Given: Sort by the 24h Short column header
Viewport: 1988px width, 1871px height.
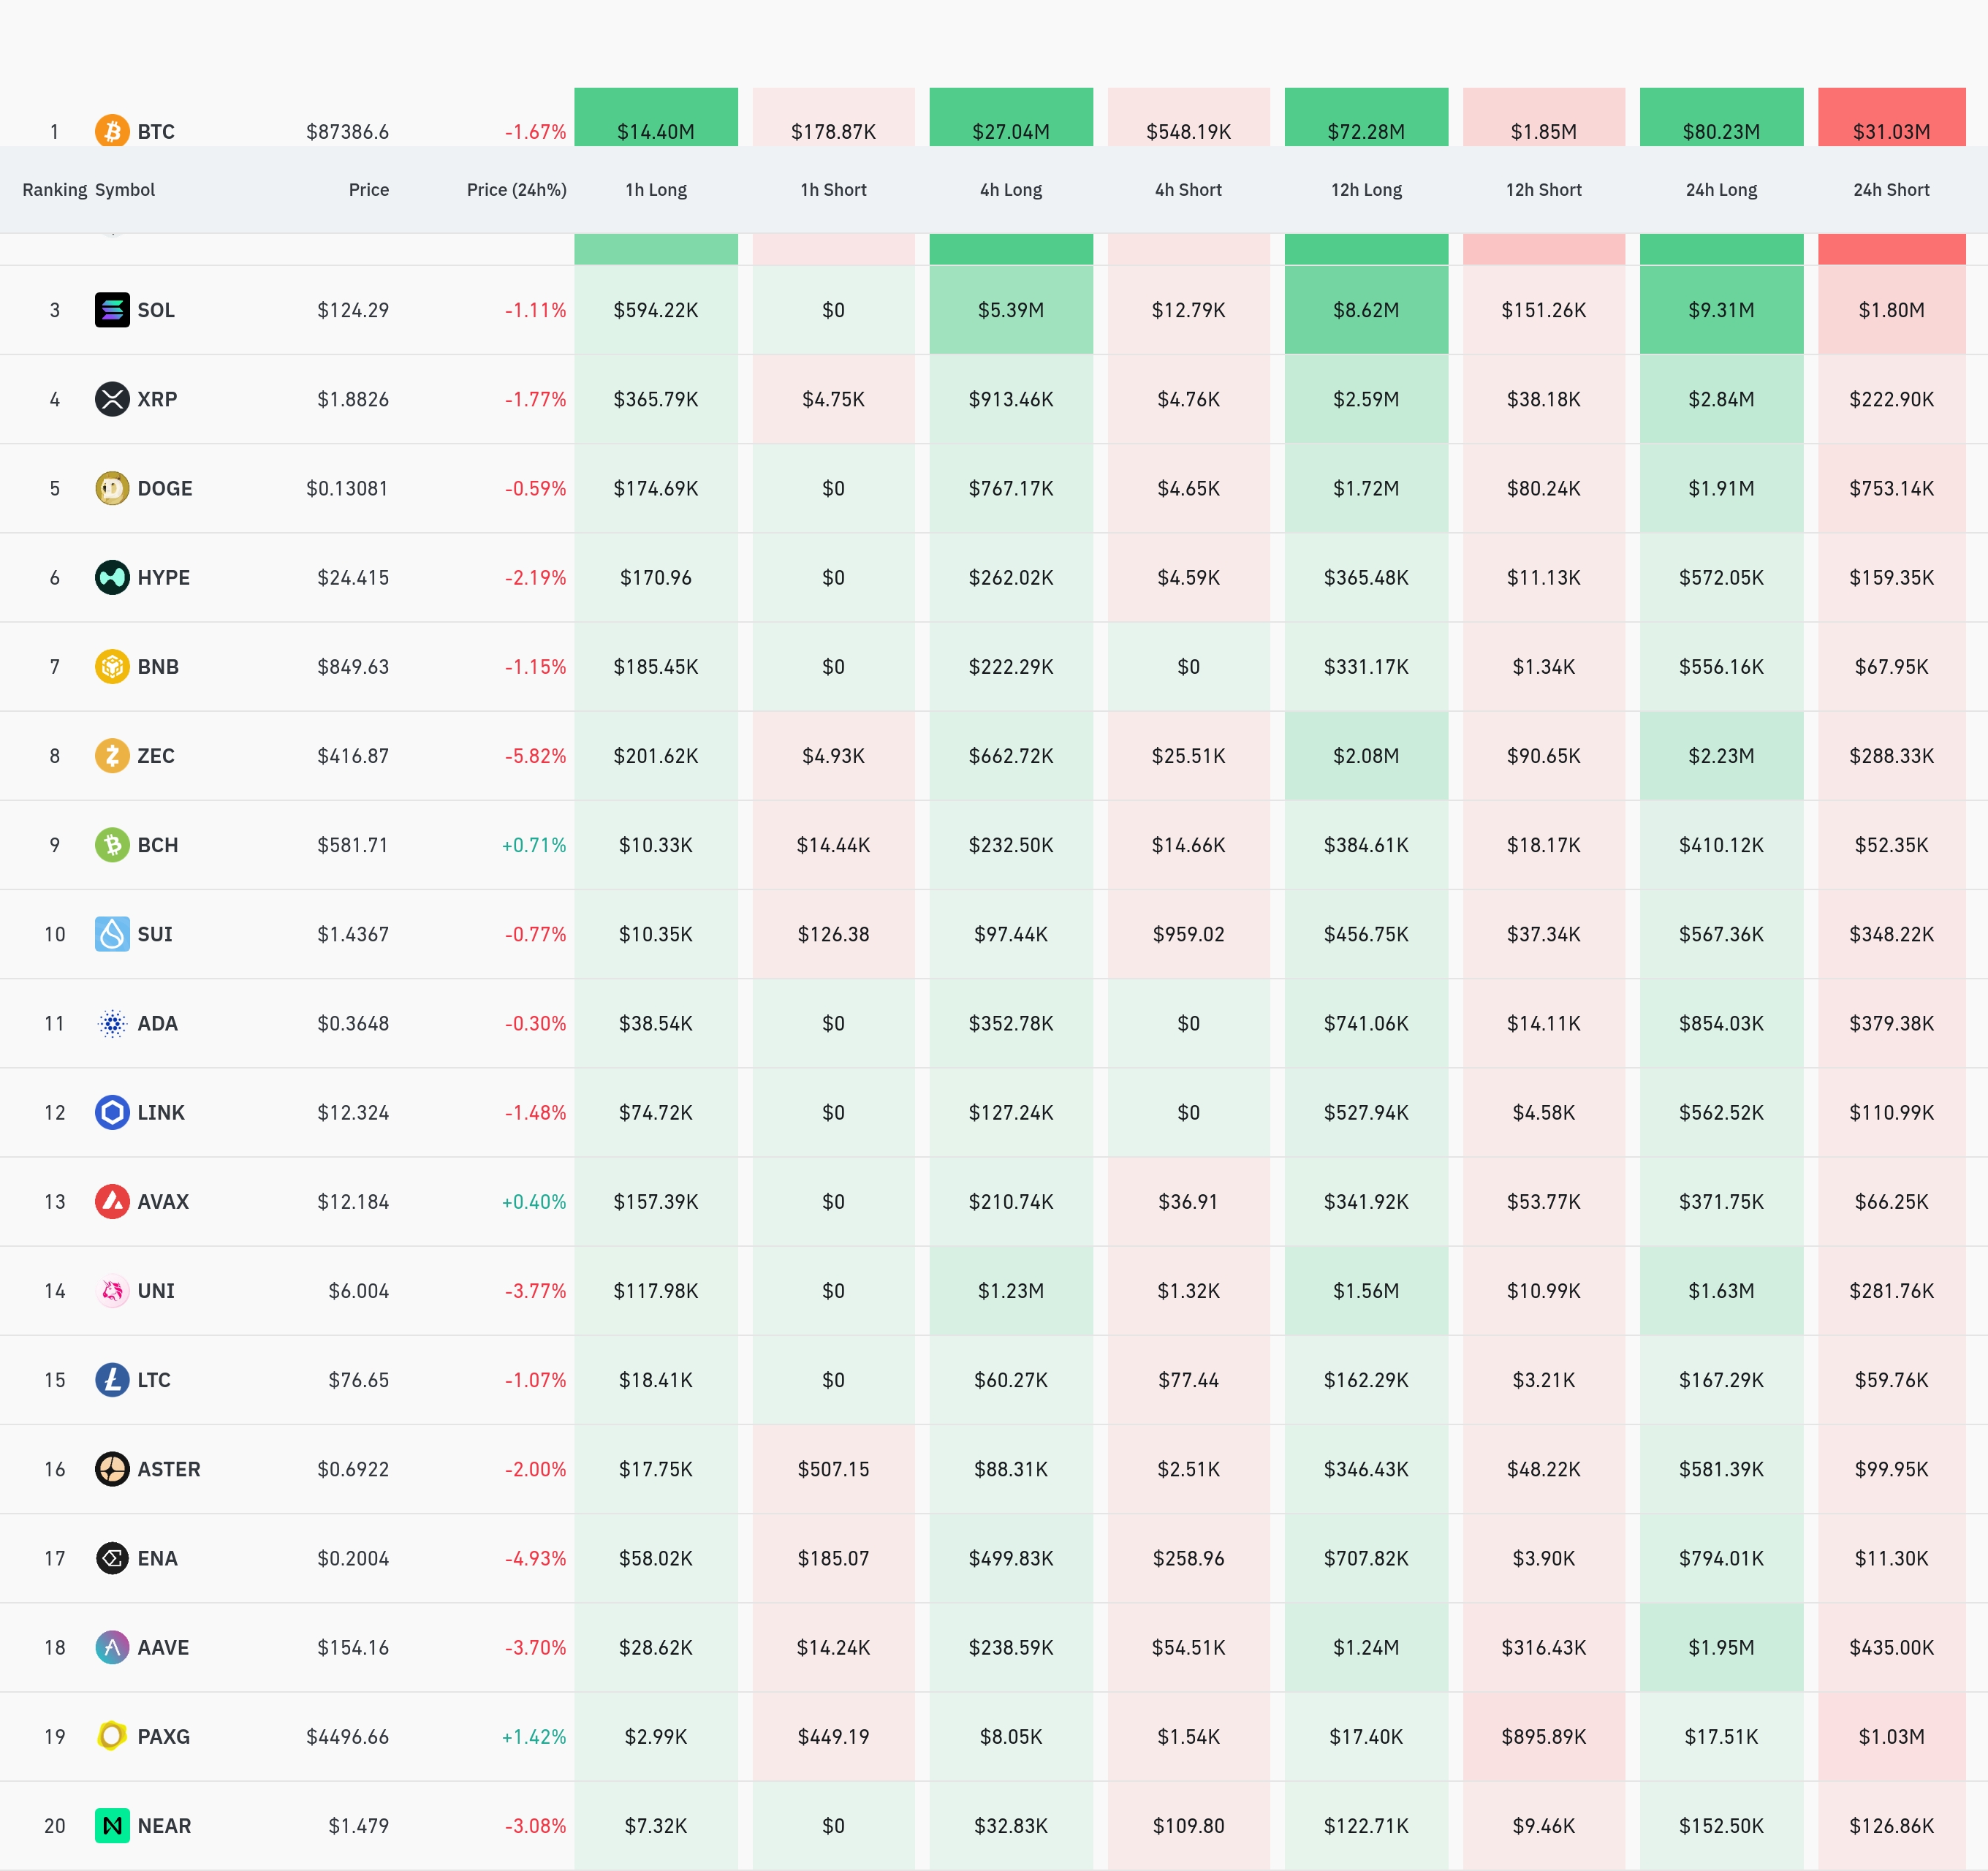Looking at the screenshot, I should click(x=1890, y=190).
